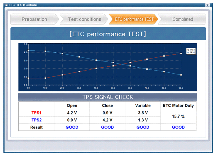Click the ETC Motor Duty 15.7 % value
216x156 pixels.
coord(178,116)
